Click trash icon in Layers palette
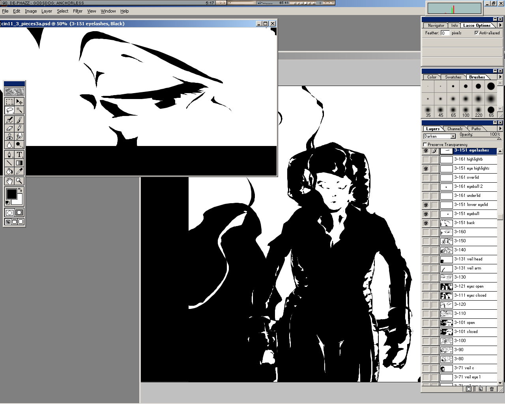Viewport: 505px width, 404px height. click(492, 389)
